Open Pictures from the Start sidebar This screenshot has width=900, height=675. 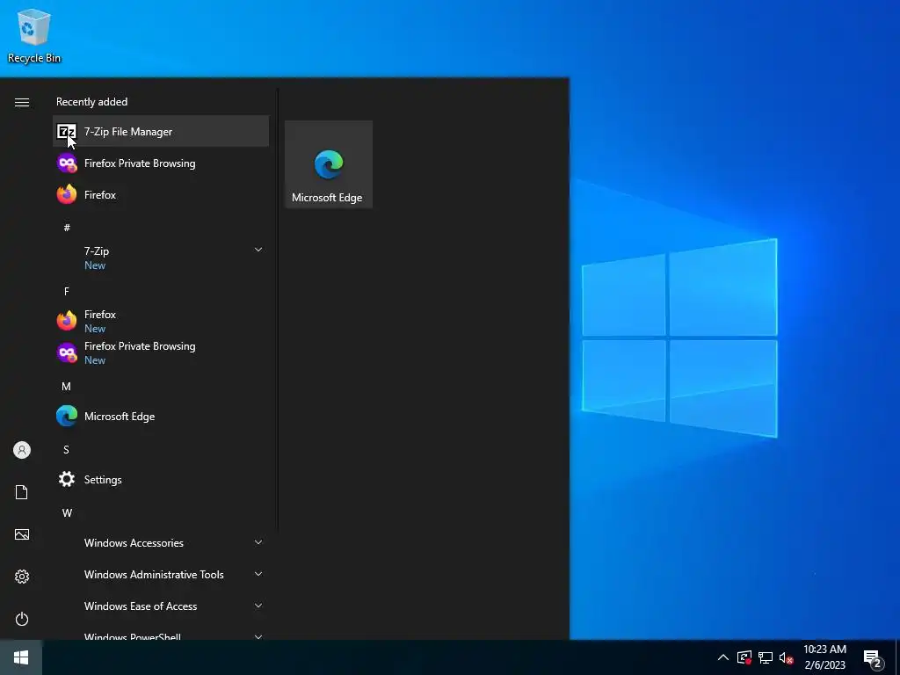[22, 534]
